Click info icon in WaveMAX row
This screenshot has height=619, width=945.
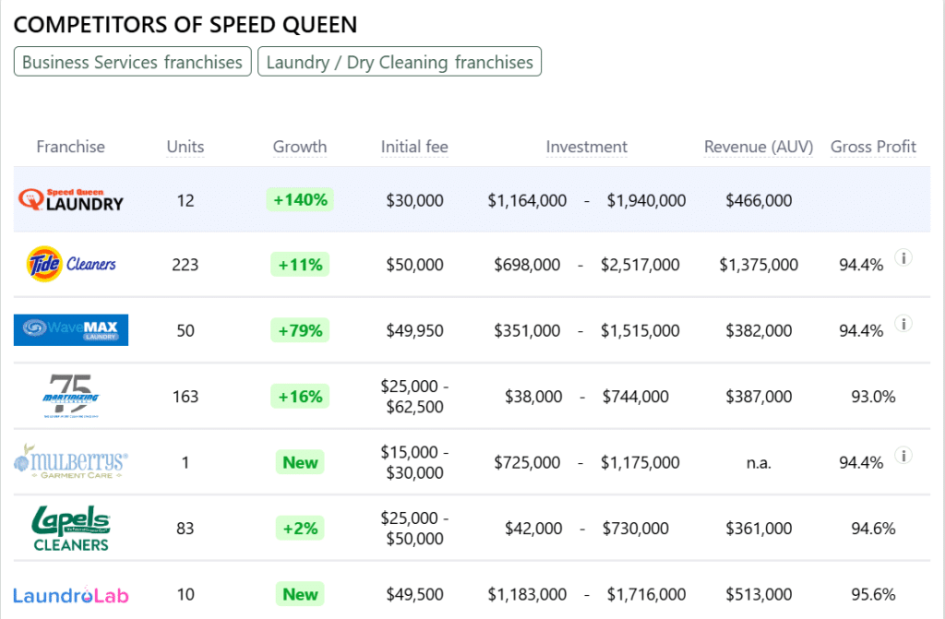tap(903, 324)
